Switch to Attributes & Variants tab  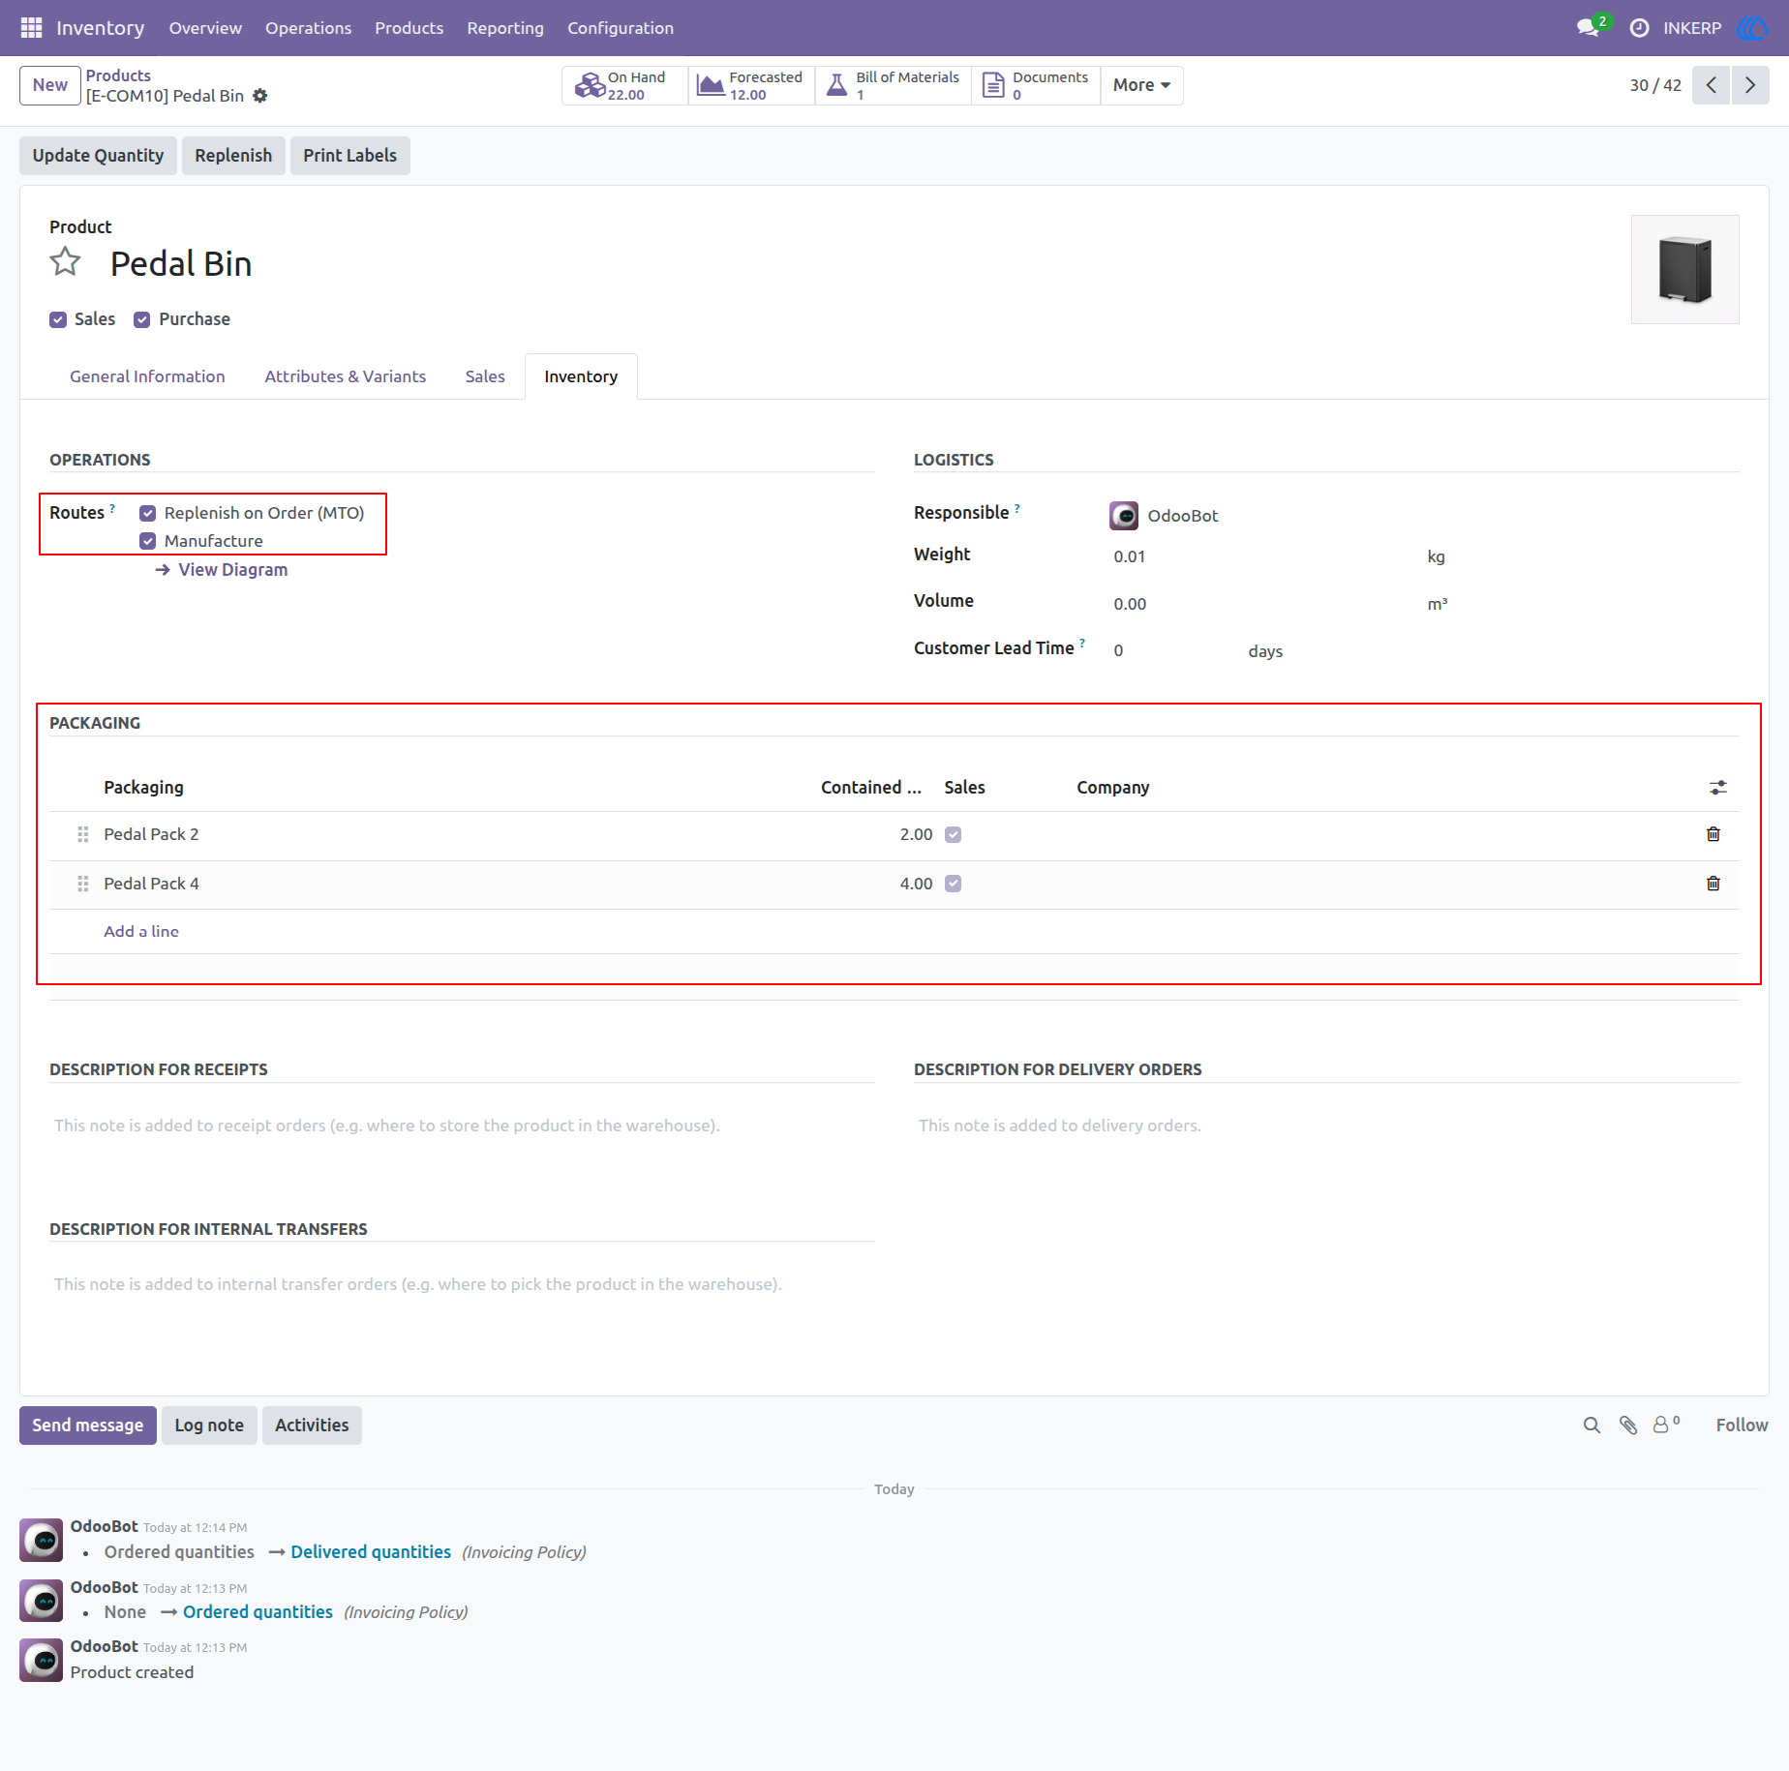(346, 376)
